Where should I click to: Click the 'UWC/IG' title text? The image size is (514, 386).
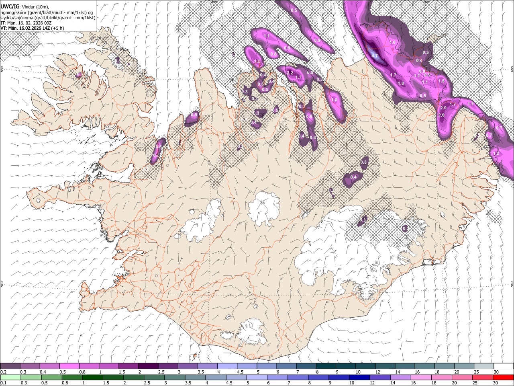tap(10, 7)
